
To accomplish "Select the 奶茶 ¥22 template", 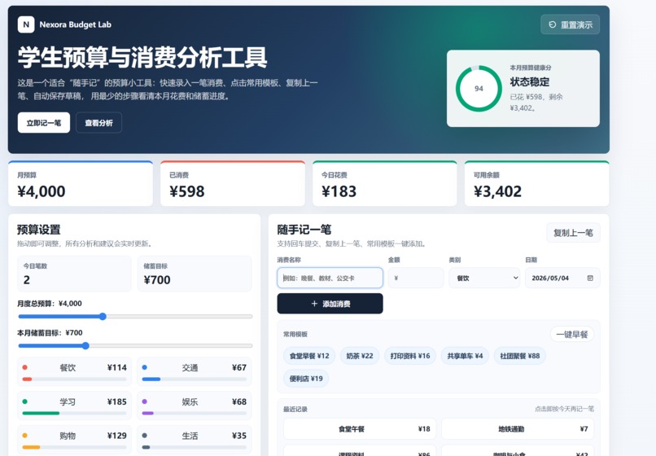I will 360,356.
